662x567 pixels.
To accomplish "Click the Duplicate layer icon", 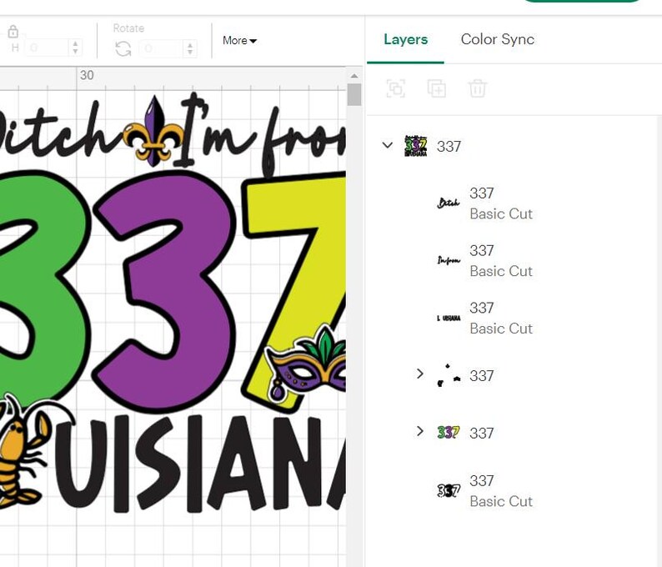I will click(x=437, y=88).
